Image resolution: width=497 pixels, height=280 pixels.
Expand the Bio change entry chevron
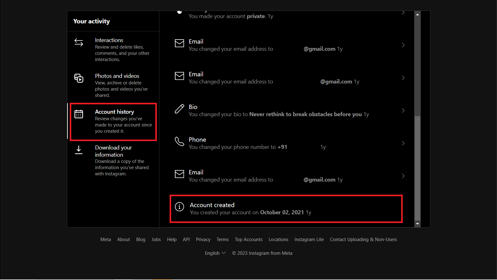tap(403, 111)
